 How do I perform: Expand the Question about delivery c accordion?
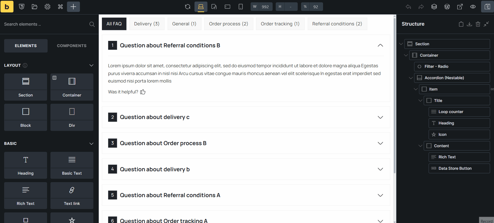click(380, 117)
